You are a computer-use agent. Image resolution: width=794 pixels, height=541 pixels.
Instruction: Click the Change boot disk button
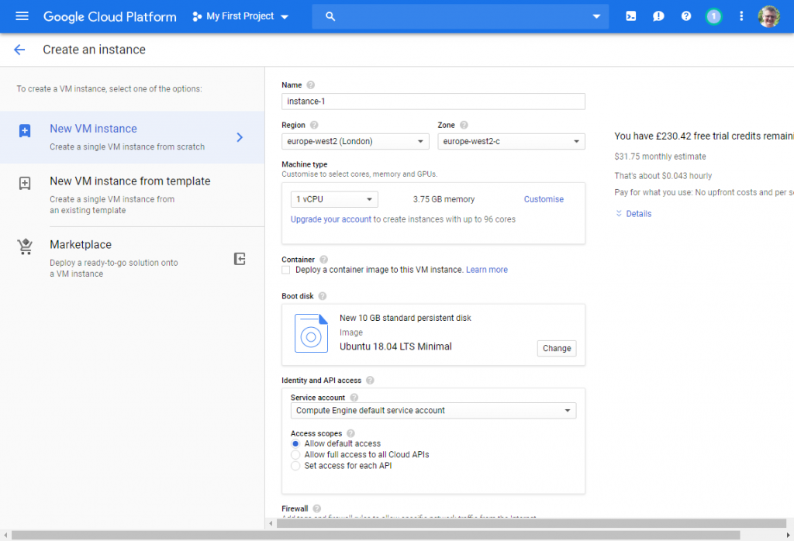(557, 348)
